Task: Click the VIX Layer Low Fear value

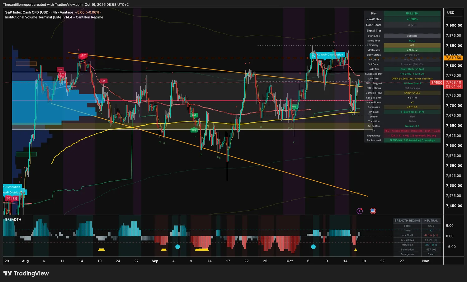Action: click(412, 112)
